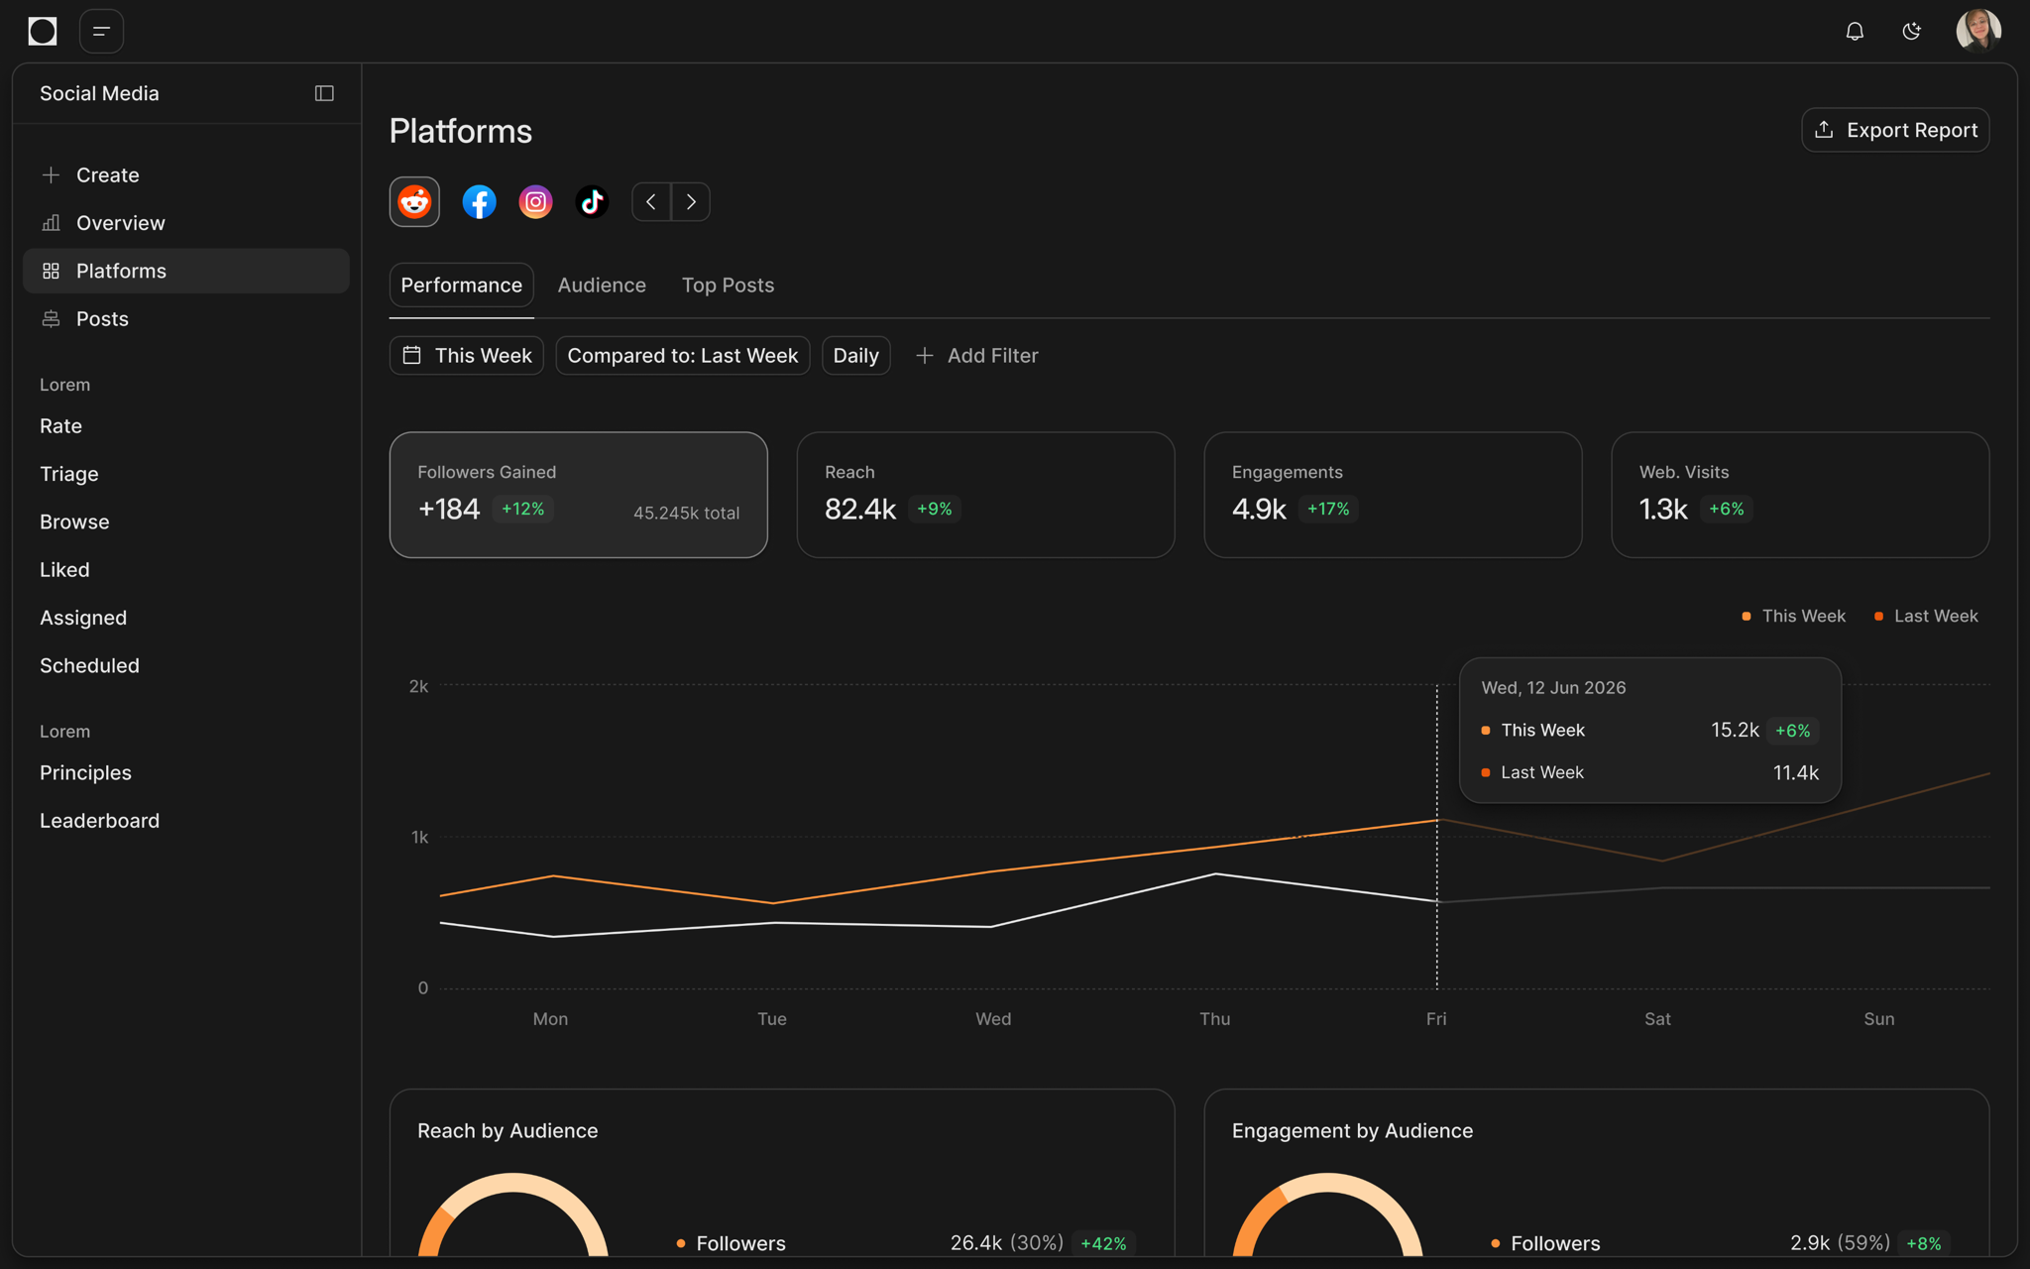Open the This Week date filter
This screenshot has width=2030, height=1269.
click(467, 356)
